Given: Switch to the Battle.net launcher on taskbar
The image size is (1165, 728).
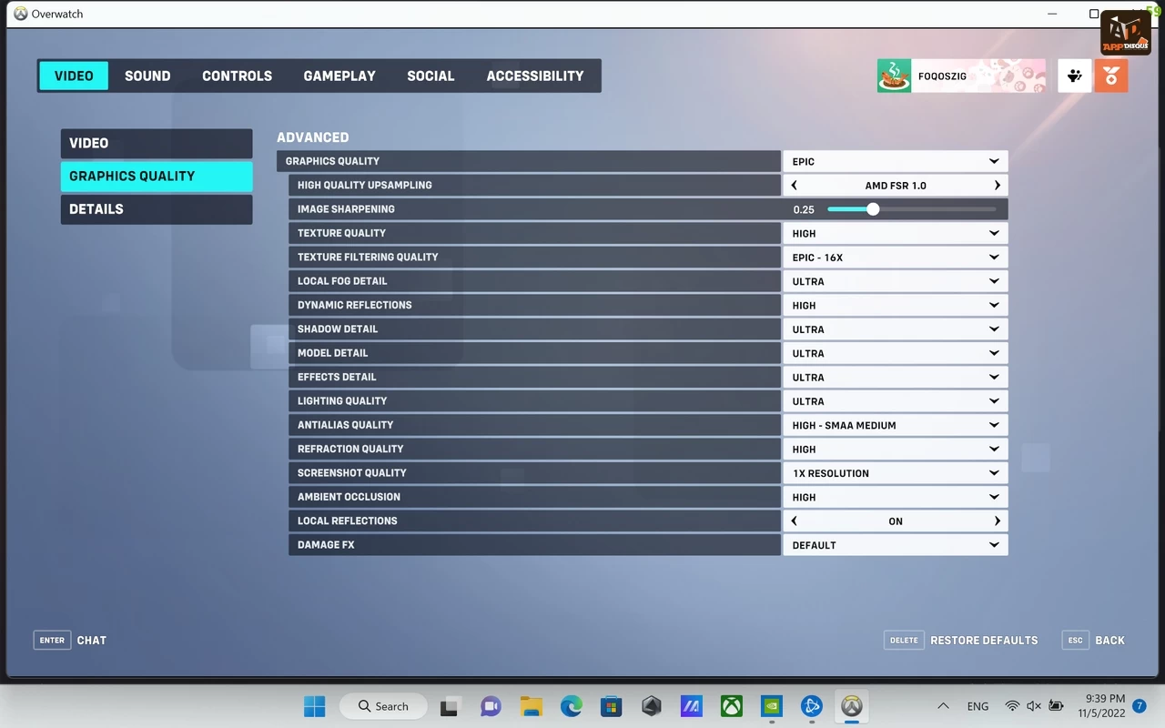Looking at the screenshot, I should click(x=811, y=706).
